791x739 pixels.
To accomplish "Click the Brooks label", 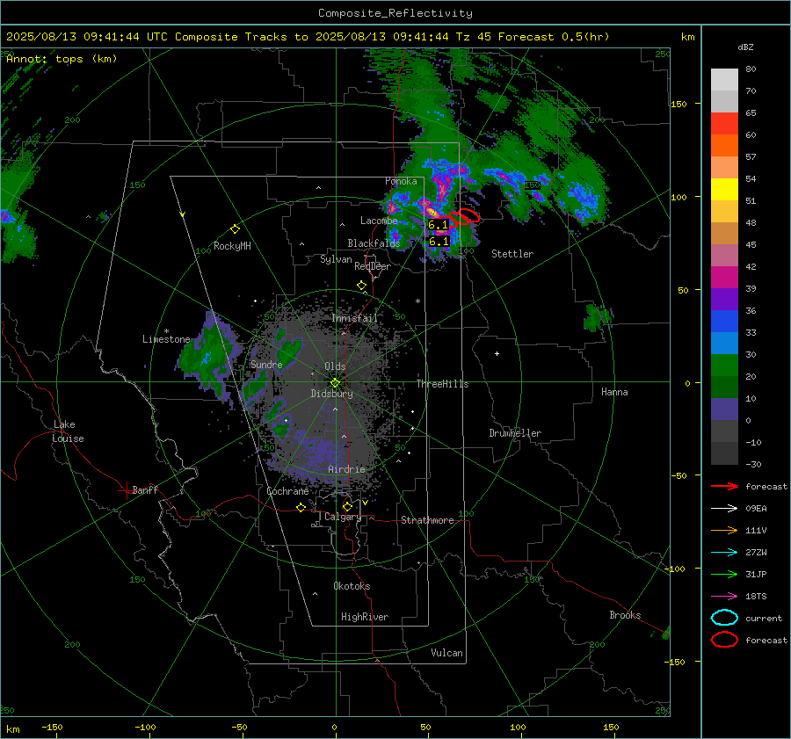I will tap(625, 615).
